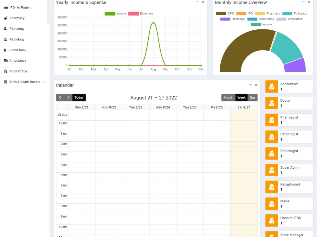Minimize the Yearly Income & Expense panel
The image size is (317, 237).
197,2
